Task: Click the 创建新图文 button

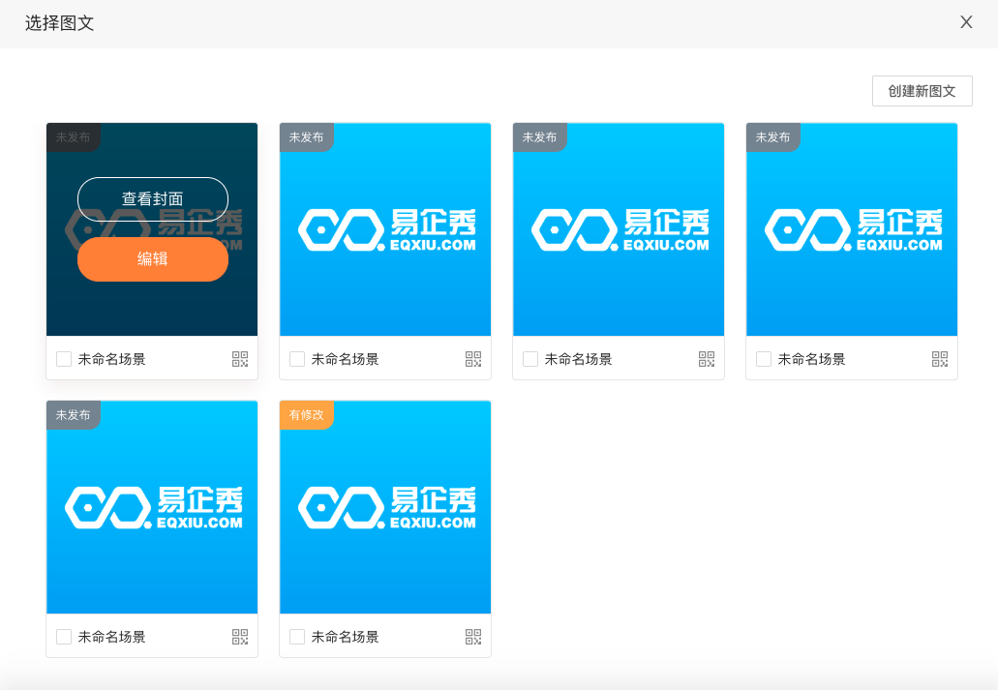Action: (922, 91)
